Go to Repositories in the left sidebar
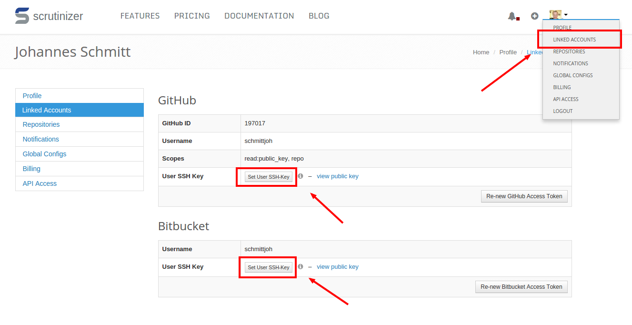Image resolution: width=632 pixels, height=325 pixels. pyautogui.click(x=80, y=124)
